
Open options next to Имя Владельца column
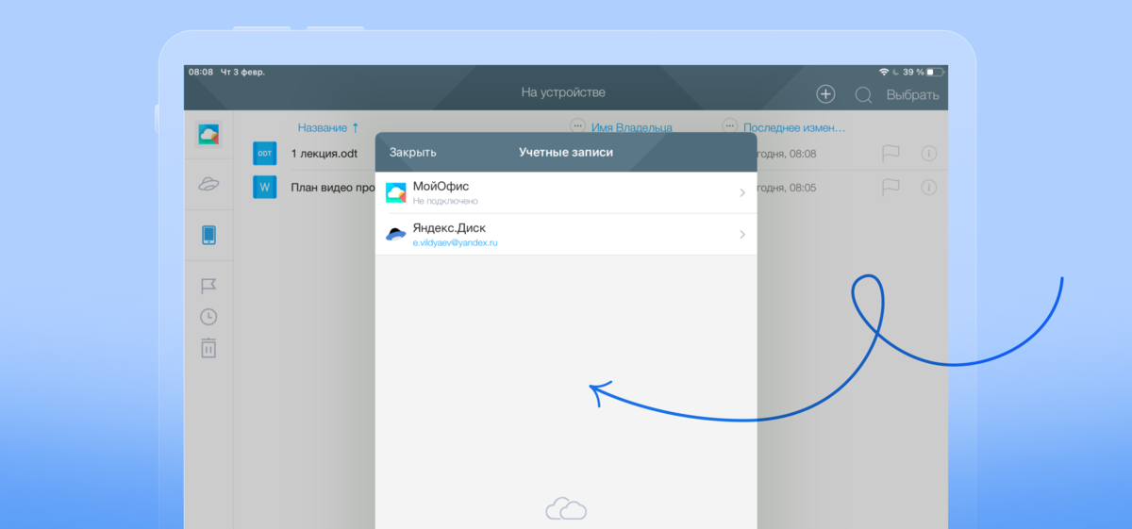click(x=577, y=125)
